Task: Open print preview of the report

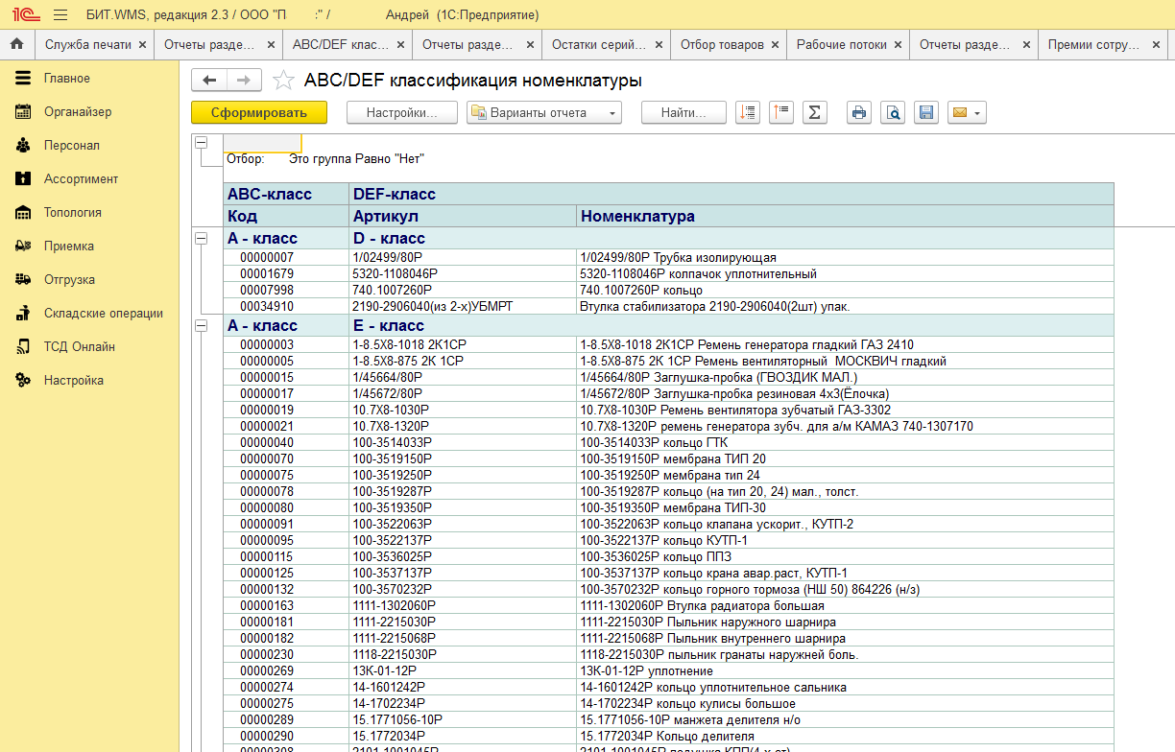Action: [893, 113]
